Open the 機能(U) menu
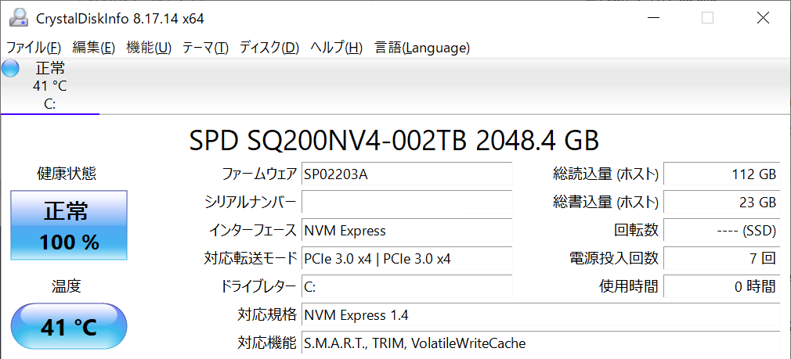The image size is (791, 359). pos(149,48)
